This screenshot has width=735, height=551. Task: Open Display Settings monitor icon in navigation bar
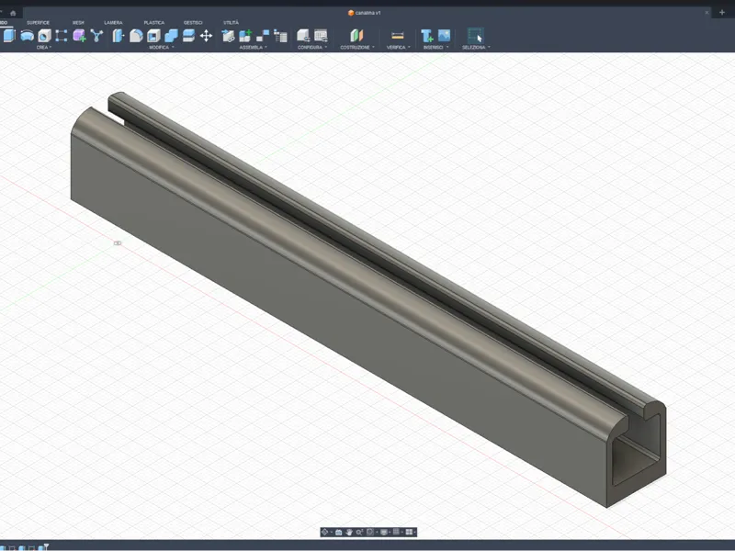coord(384,533)
